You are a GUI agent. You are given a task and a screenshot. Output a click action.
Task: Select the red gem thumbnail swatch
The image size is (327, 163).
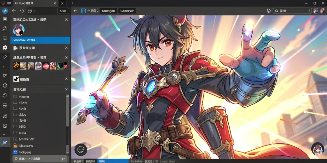(x=45, y=66)
